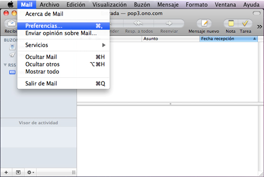The width and height of the screenshot is (264, 177).
Task: Open the gear action menu
Action: coord(31,172)
